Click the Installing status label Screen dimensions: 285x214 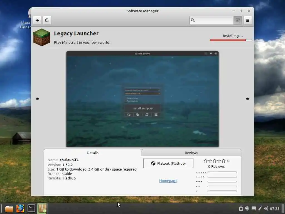point(233,36)
